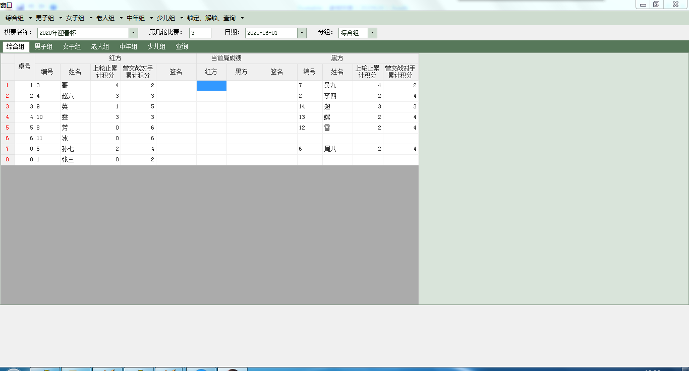The image size is (689, 371).
Task: Expand the 棋赛名称 combo box arrow
Action: point(134,33)
